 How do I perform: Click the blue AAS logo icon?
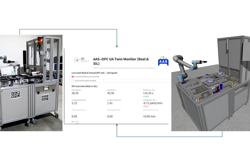coord(163,61)
